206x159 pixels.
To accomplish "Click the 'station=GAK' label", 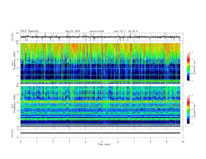I will (x=96, y=31).
